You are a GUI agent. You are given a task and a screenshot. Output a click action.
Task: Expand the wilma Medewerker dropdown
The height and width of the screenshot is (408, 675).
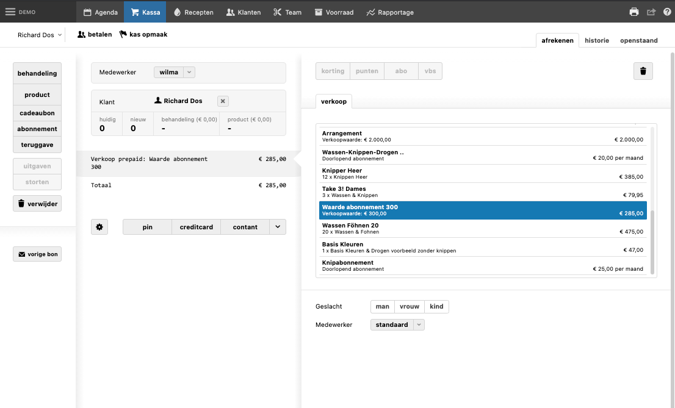point(189,73)
